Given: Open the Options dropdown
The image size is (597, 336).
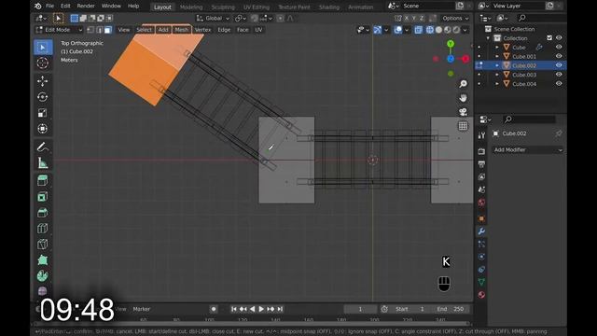Looking at the screenshot, I should click(455, 18).
